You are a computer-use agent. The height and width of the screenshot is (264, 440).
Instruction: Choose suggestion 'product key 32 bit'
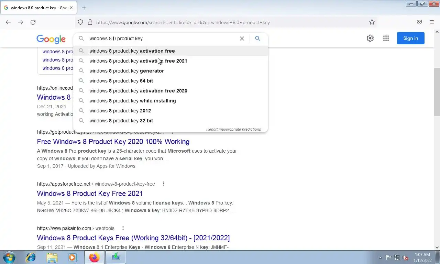tap(171, 121)
